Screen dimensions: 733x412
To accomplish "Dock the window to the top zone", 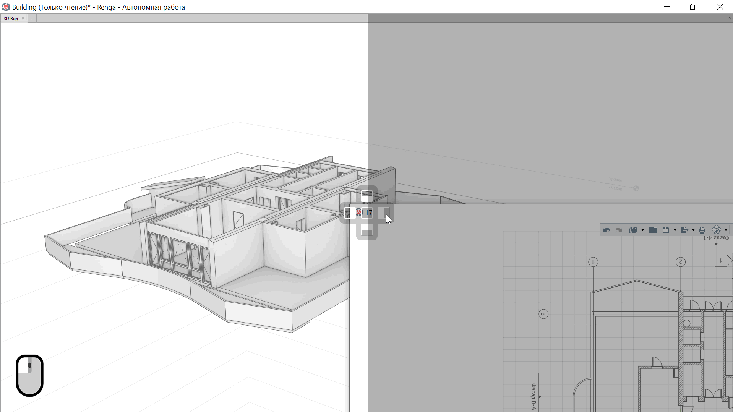I will [367, 196].
